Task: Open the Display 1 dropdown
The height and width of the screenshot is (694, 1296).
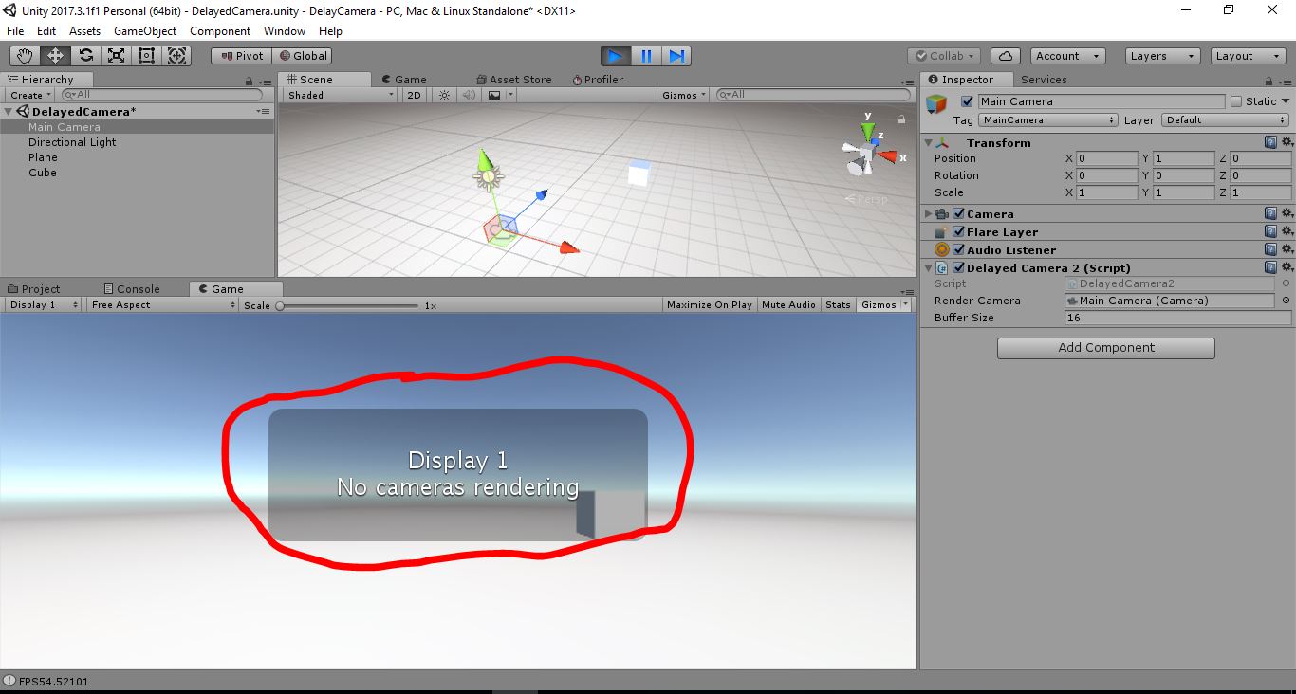Action: (44, 304)
